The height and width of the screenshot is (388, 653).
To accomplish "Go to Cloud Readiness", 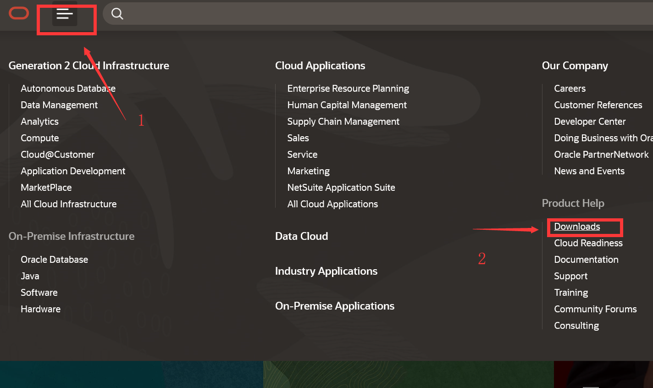I will [588, 243].
